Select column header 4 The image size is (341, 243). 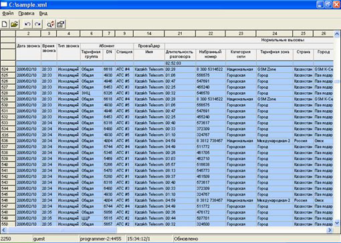(x=68, y=33)
